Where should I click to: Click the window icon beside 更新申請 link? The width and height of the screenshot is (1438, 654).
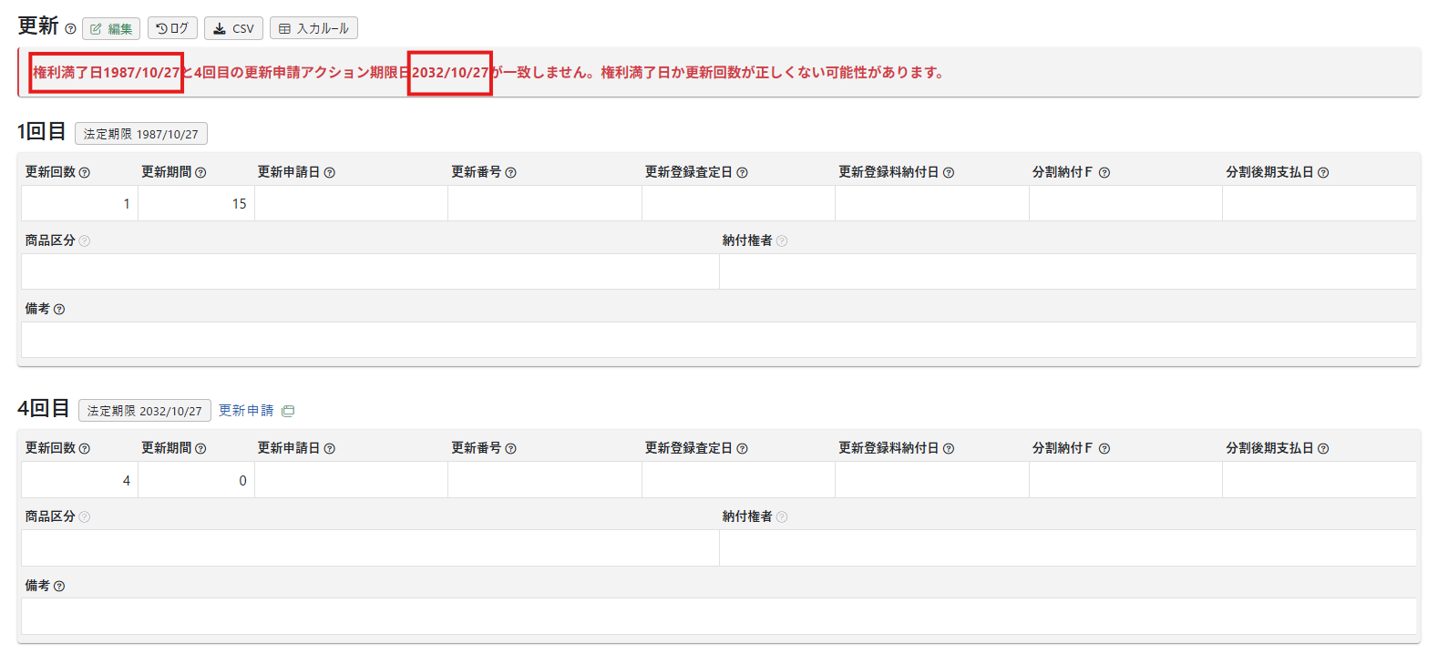coord(288,411)
